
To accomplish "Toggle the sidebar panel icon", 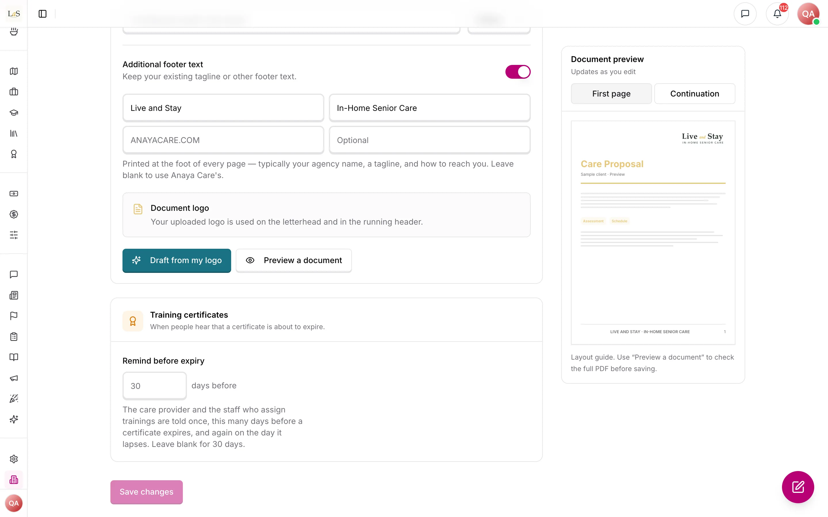I will [43, 14].
